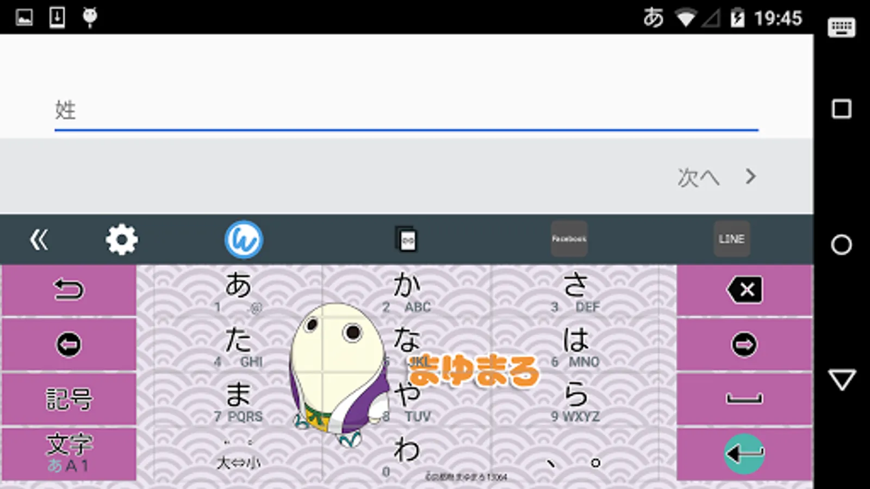Tap the Android back triangle button
This screenshot has width=870, height=489.
842,380
